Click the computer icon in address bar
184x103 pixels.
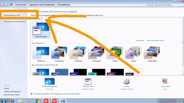(x=11, y=5)
